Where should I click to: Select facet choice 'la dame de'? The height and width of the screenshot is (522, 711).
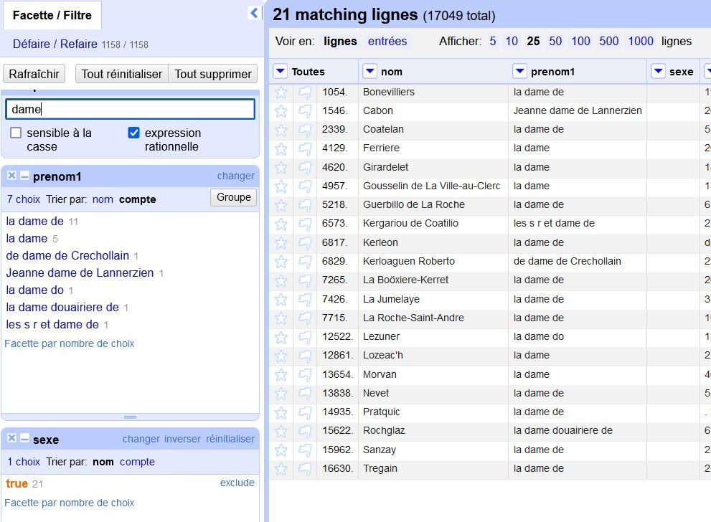pyautogui.click(x=35, y=221)
